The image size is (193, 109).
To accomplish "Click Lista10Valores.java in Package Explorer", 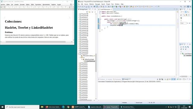I will [x=90, y=61].
